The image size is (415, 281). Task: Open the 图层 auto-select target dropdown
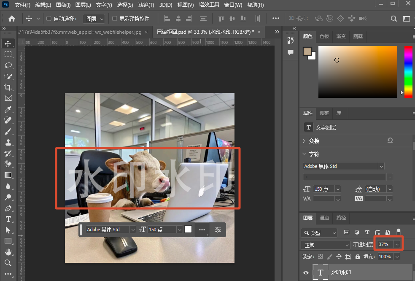tap(94, 19)
